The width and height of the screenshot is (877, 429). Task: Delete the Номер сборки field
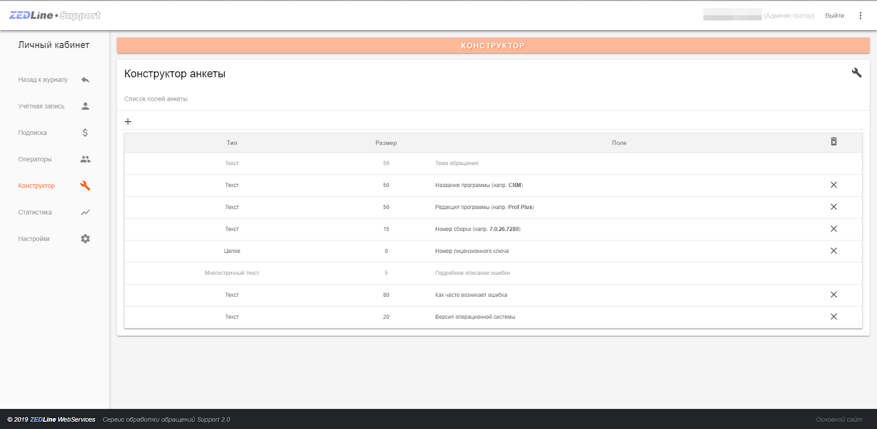click(834, 229)
